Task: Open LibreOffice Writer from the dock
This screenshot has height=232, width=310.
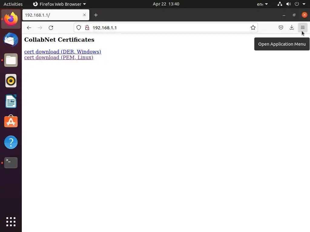Action: 11,101
